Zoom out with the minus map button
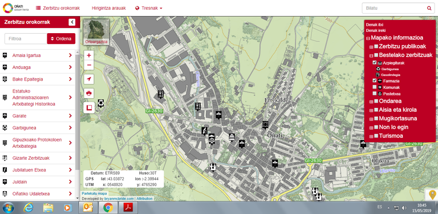 89,66
